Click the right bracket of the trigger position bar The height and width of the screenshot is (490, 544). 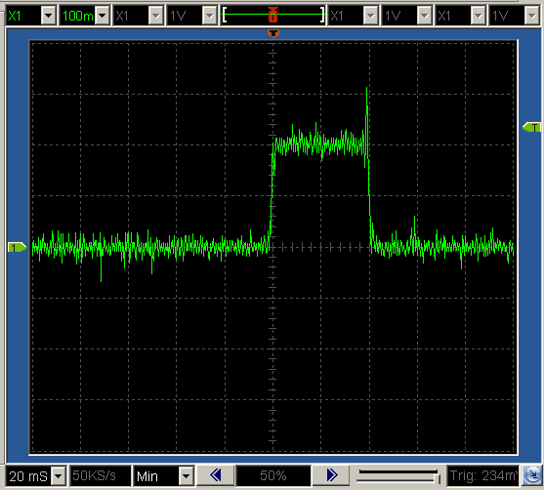tap(322, 16)
